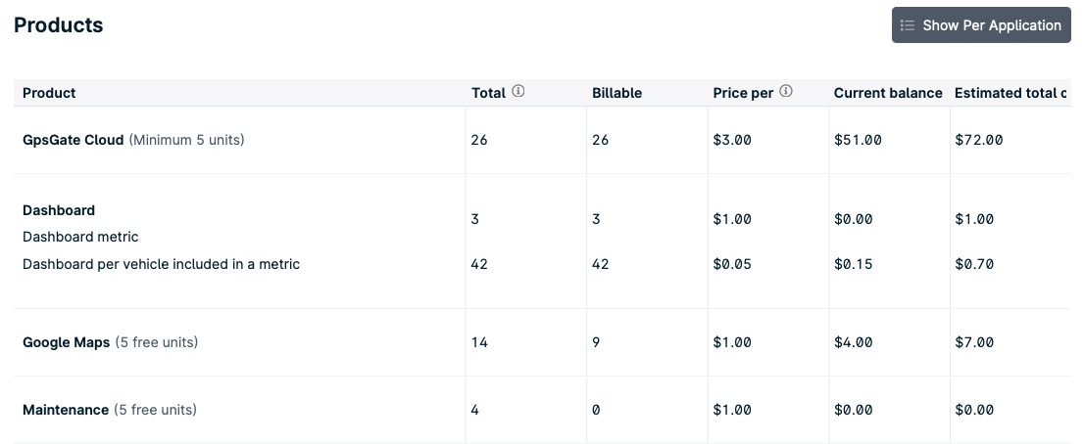This screenshot has width=1084, height=444.
Task: Click the $0.70 estimated total value
Action: click(x=974, y=264)
